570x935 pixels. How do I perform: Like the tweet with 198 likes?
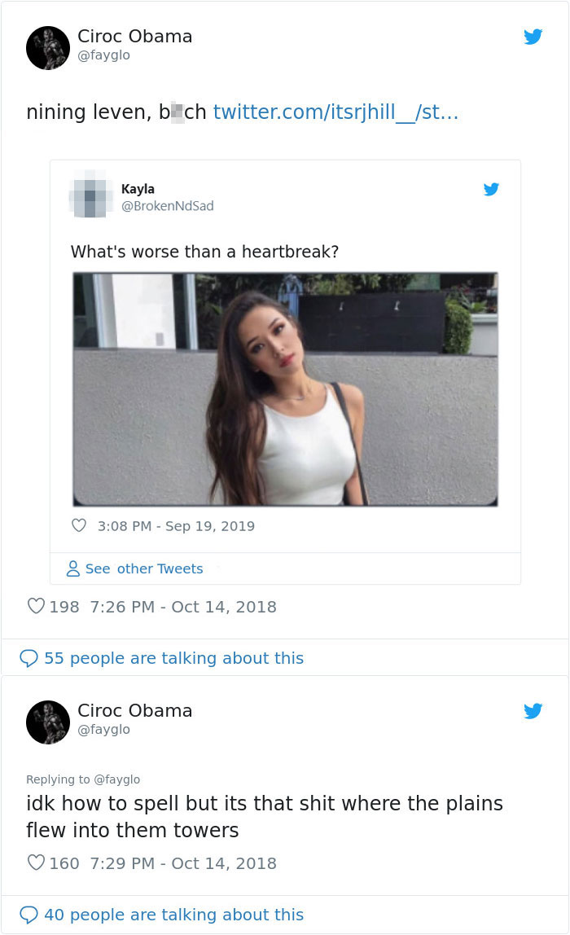pos(37,606)
